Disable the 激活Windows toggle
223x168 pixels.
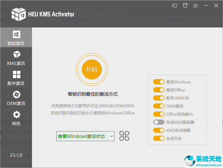[x=159, y=82]
